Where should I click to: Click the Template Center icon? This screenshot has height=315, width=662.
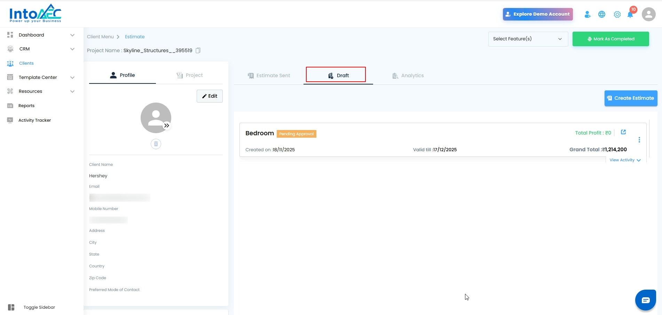click(10, 77)
